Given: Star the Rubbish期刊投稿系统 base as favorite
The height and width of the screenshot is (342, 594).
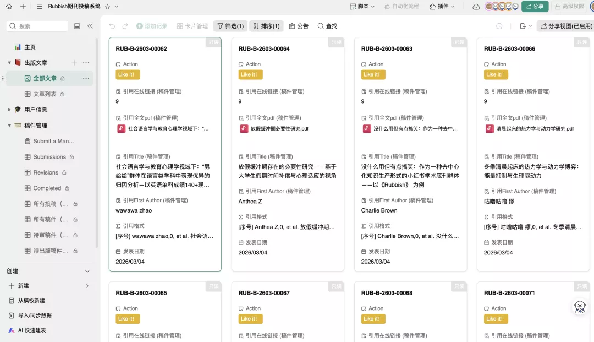Looking at the screenshot, I should tap(107, 7).
